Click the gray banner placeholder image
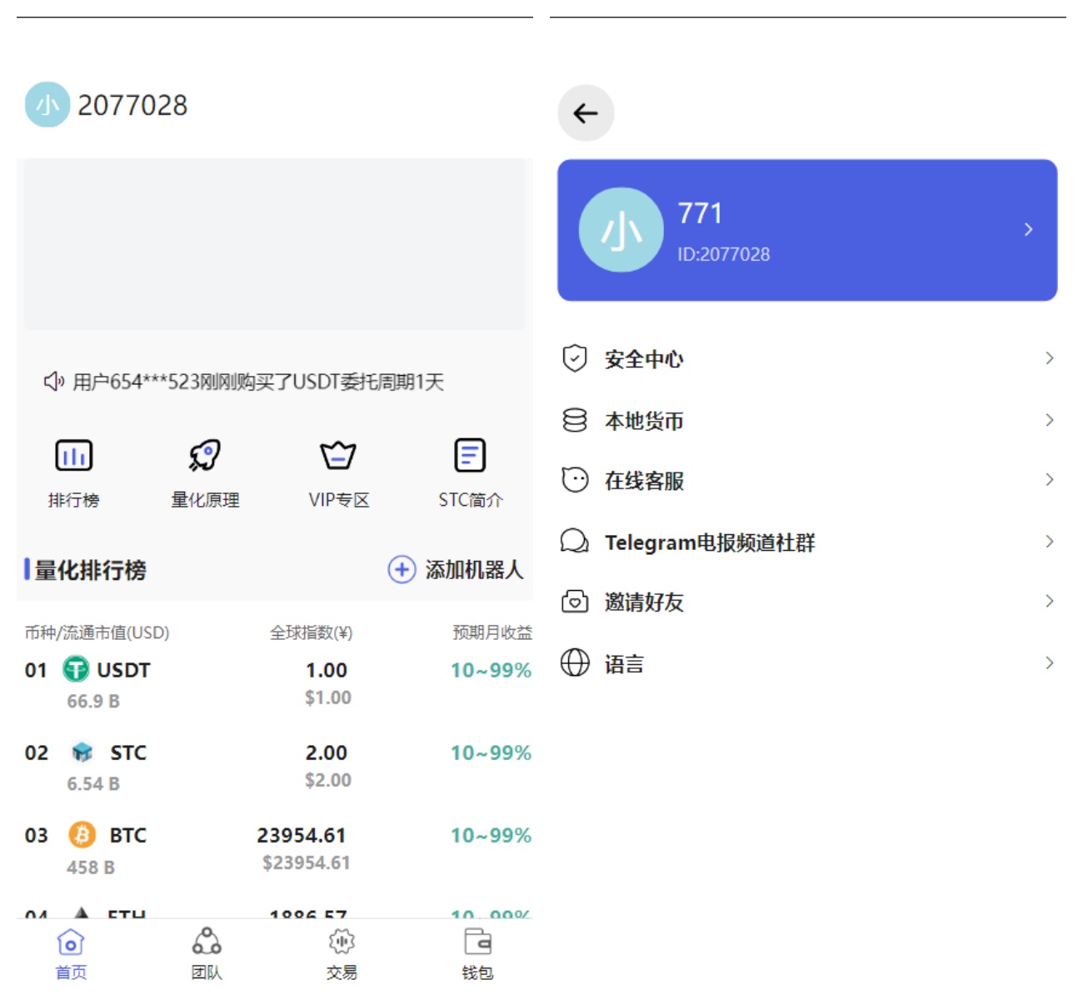The image size is (1083, 1000). pos(274,244)
